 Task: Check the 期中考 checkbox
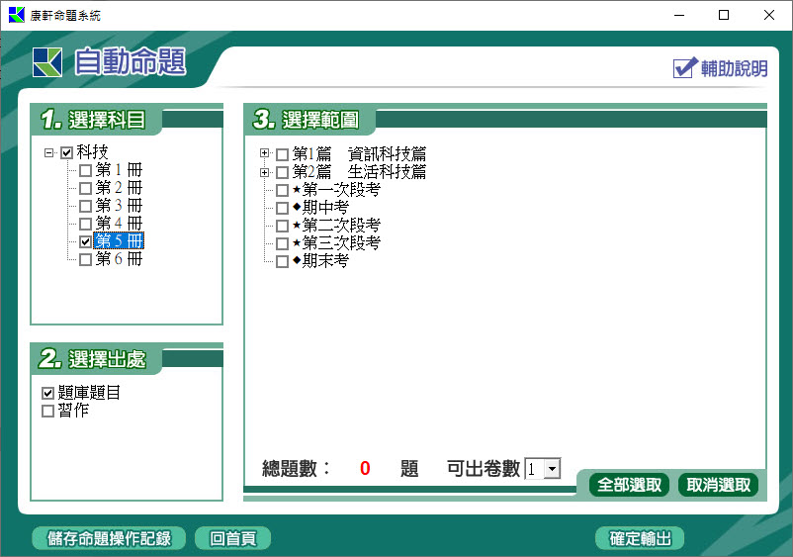[x=282, y=208]
